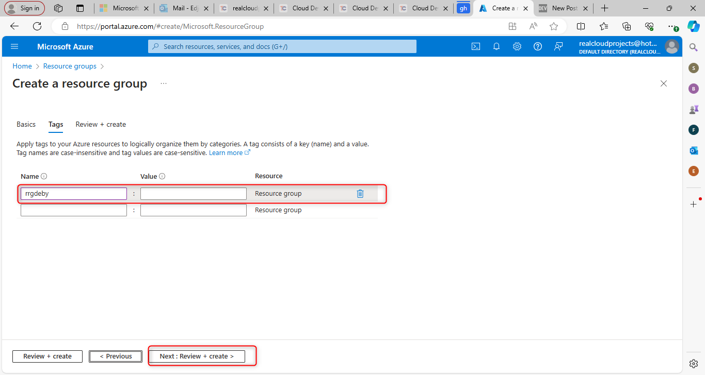Open the Azure feedback icon
This screenshot has height=375, width=705.
(x=558, y=46)
